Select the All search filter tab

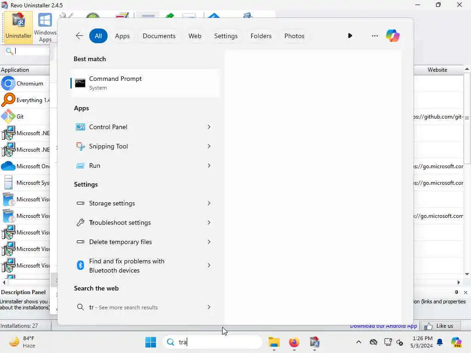[98, 36]
